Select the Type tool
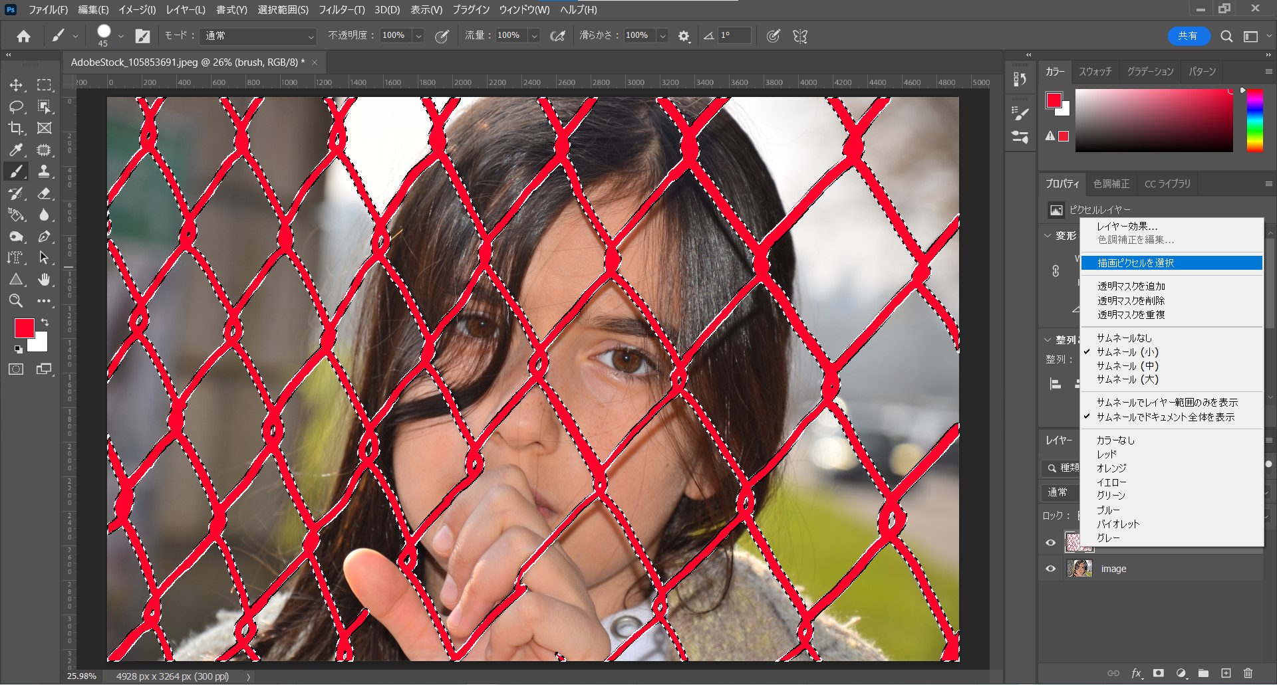 (16, 258)
